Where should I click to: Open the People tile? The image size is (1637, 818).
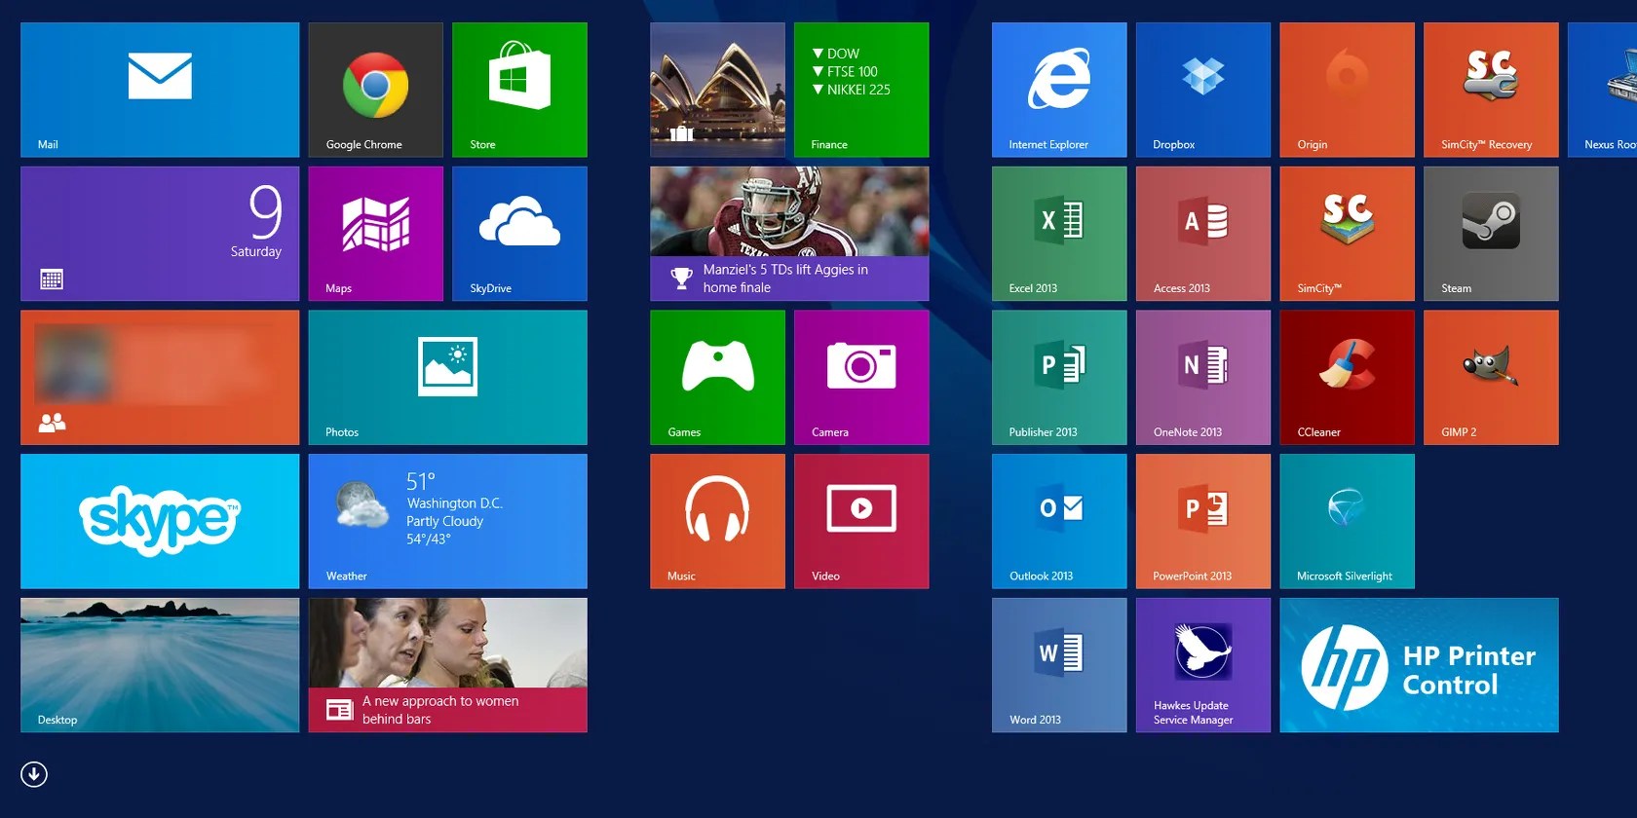160,378
